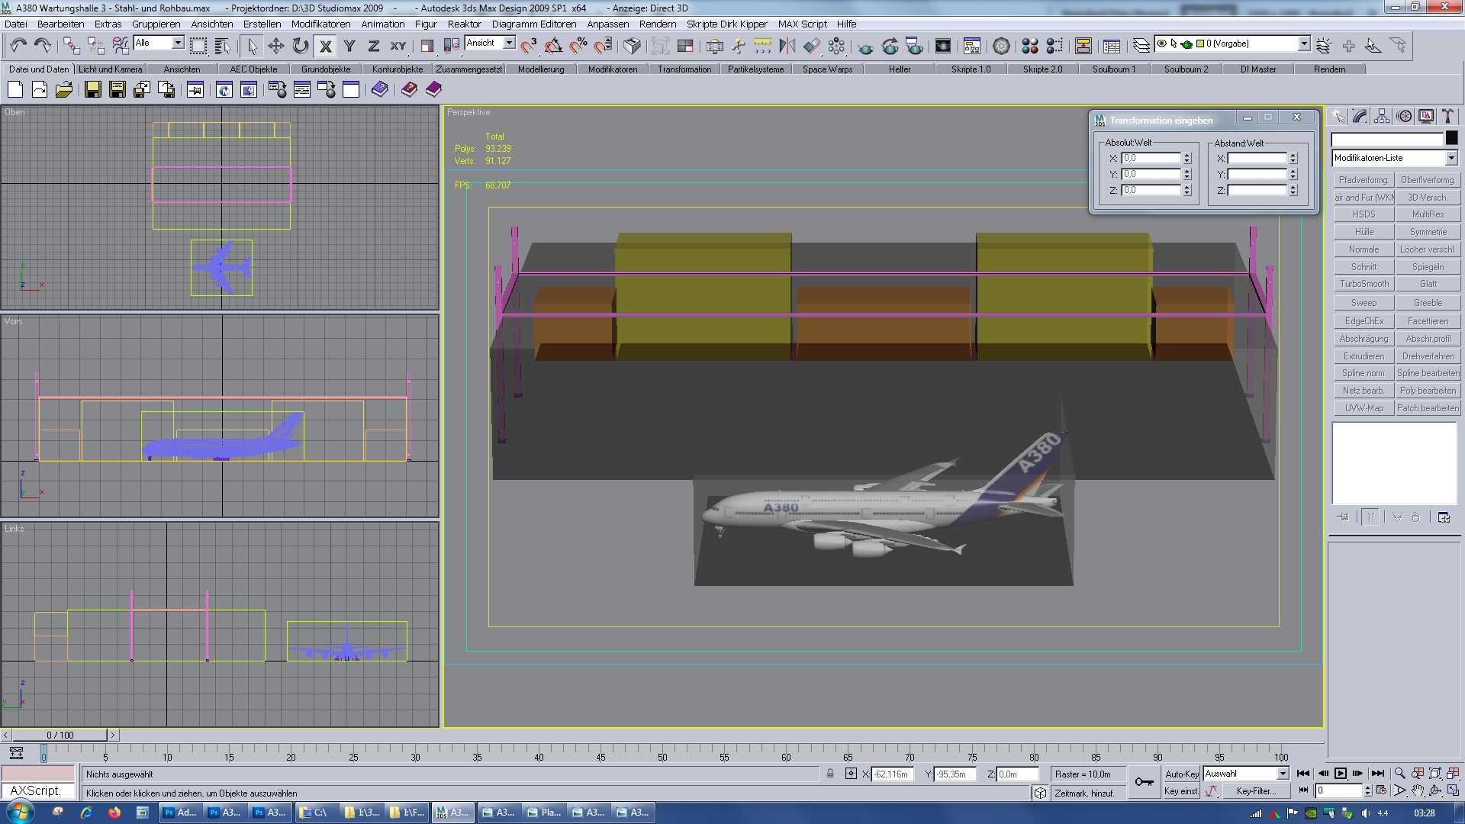
Task: Open the Rendern menu
Action: [657, 24]
